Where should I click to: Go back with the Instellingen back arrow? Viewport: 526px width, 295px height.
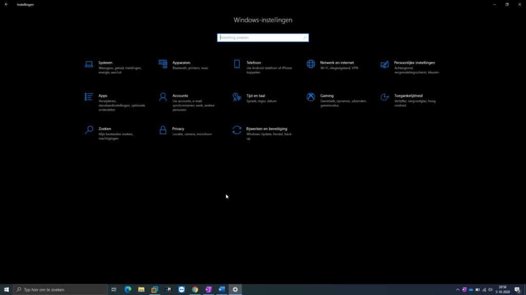pos(6,4)
